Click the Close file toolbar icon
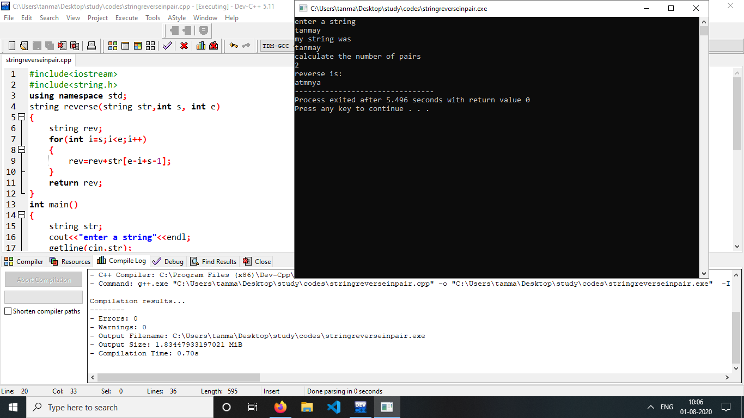 [x=62, y=46]
